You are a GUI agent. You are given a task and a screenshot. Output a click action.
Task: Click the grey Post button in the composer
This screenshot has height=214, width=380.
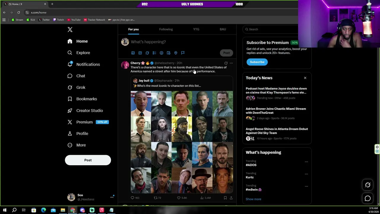pyautogui.click(x=227, y=53)
